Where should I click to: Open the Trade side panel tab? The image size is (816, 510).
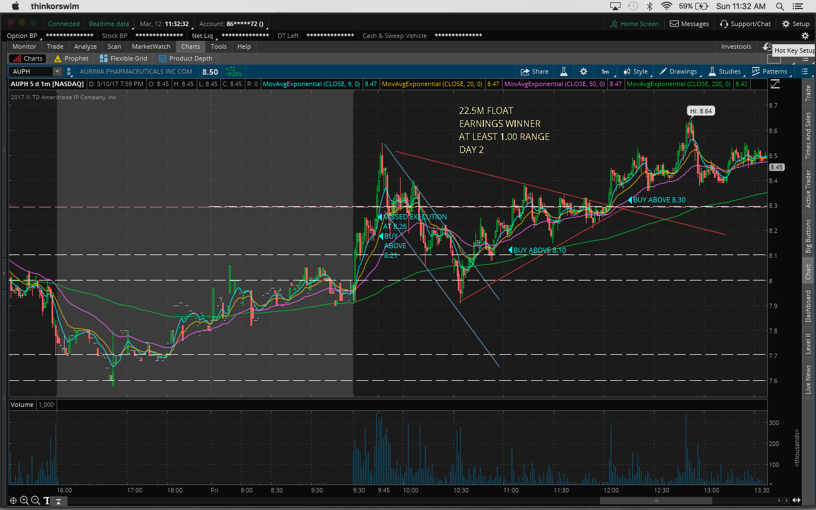pos(808,93)
